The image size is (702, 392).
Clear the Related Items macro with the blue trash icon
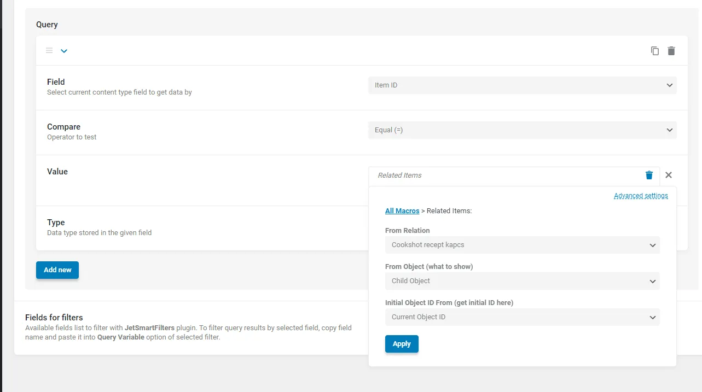click(649, 175)
